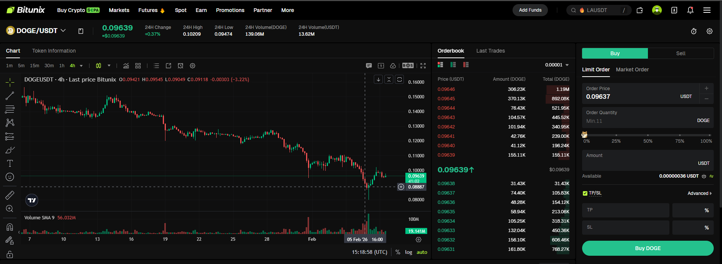Open the wallet icon in header
Viewport: 722px width, 264px height.
coord(640,10)
